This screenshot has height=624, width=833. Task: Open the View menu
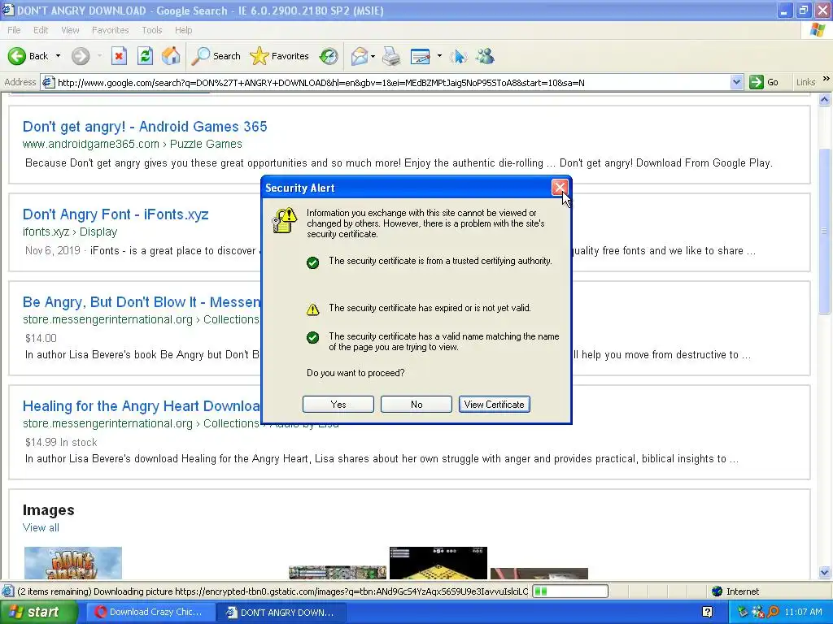click(70, 30)
